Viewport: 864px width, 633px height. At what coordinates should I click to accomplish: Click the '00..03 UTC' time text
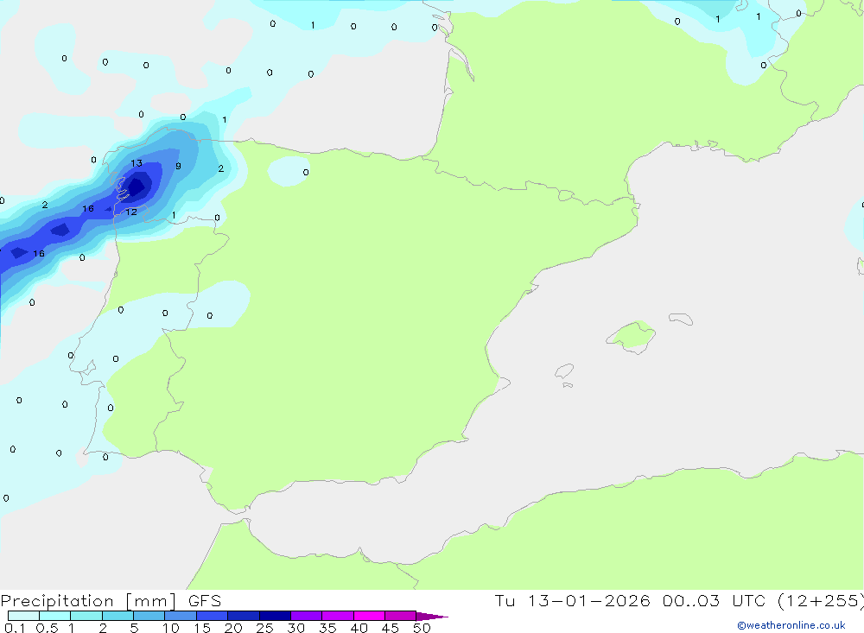pyautogui.click(x=715, y=601)
